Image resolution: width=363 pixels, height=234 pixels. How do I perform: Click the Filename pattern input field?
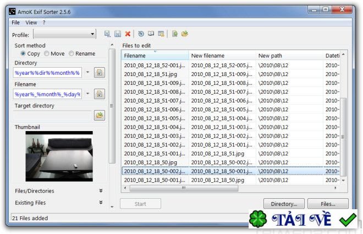pyautogui.click(x=47, y=94)
